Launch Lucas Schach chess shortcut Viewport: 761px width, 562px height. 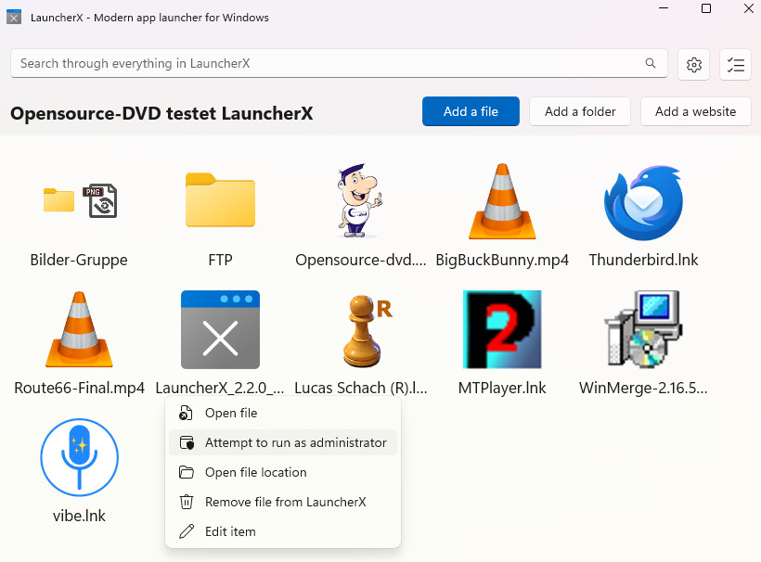click(x=361, y=330)
